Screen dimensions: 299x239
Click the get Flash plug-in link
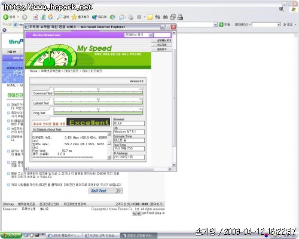[x=153, y=213]
